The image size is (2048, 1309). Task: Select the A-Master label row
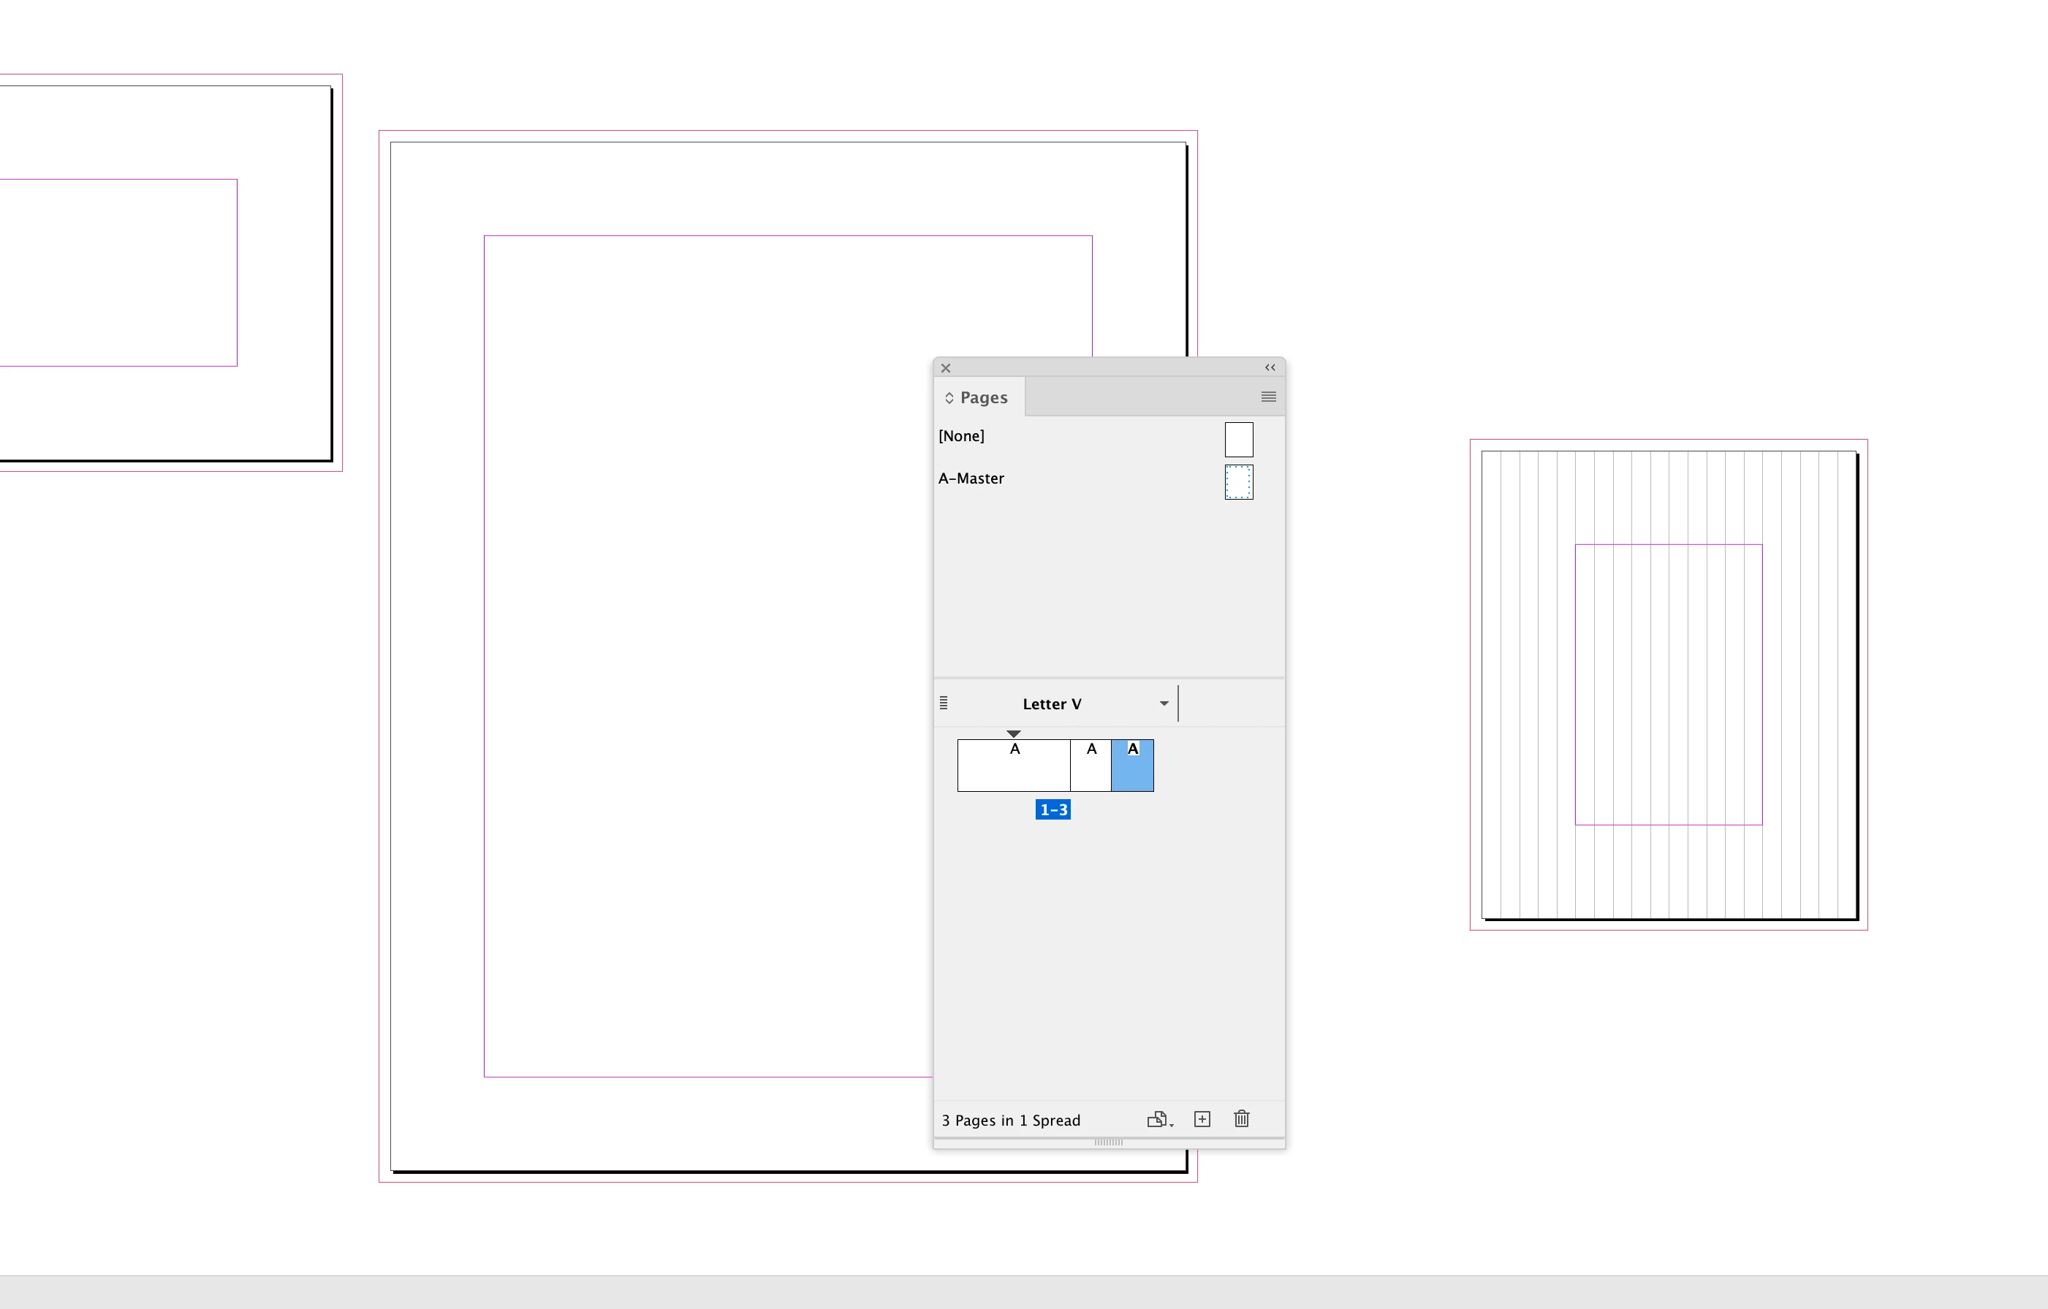pyautogui.click(x=971, y=478)
